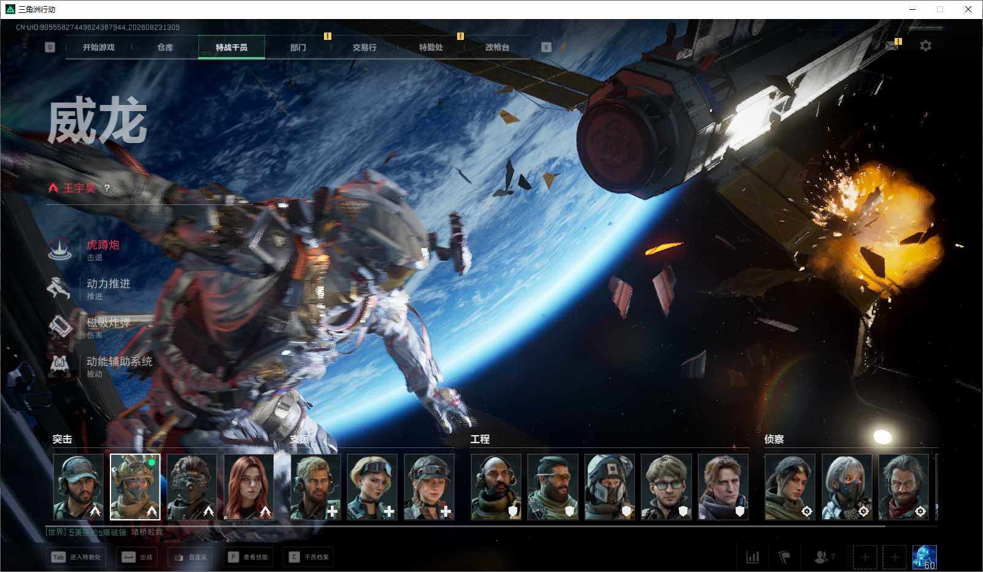Viewport: 983px width, 572px height.
Task: Select the 虎蹲炮 skill icon
Action: [x=60, y=249]
